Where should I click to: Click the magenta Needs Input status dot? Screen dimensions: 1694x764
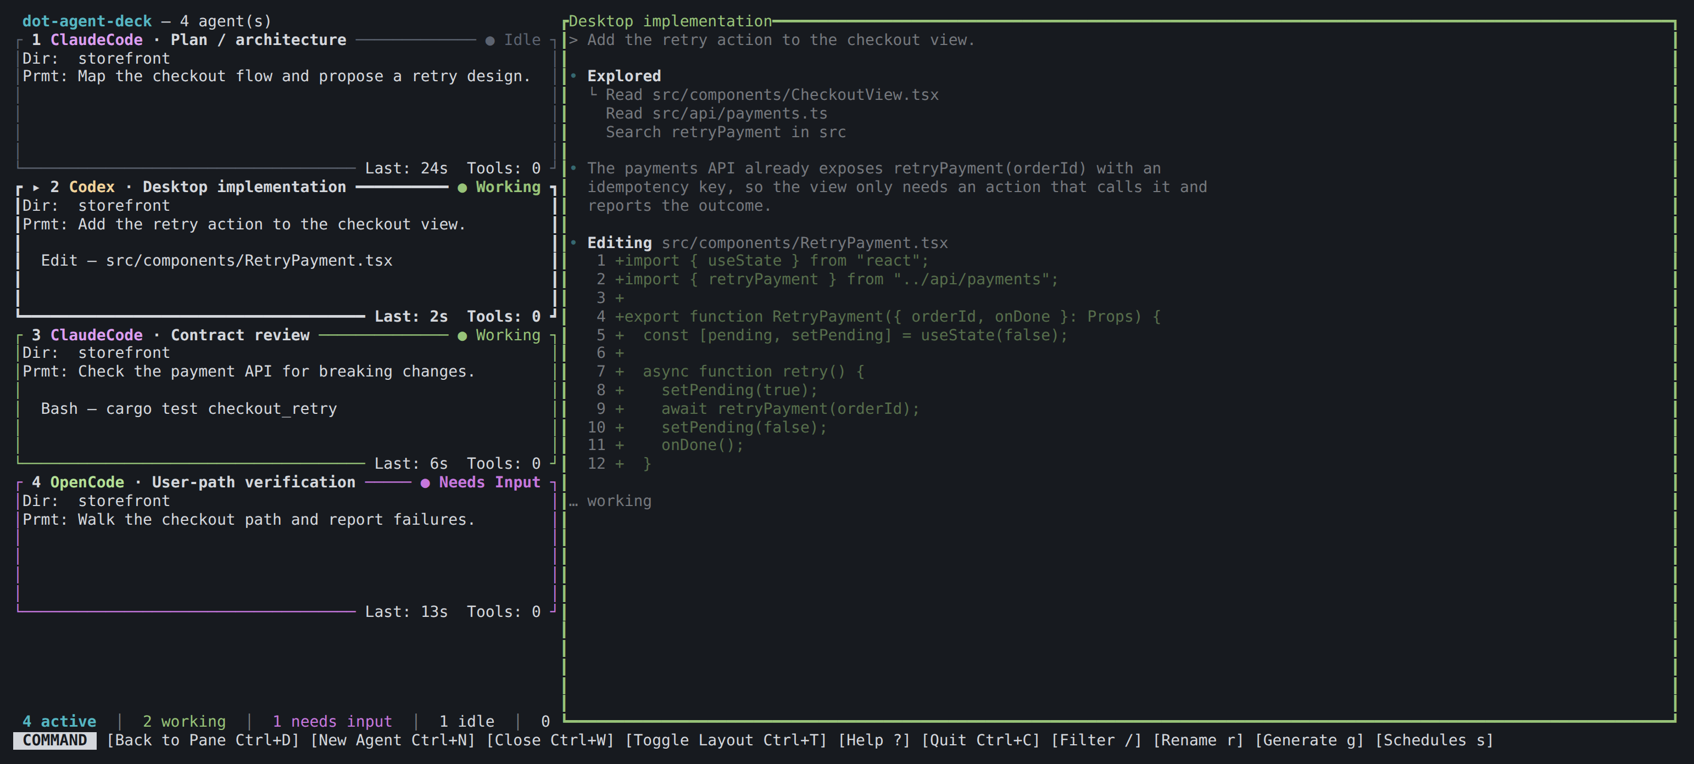426,483
